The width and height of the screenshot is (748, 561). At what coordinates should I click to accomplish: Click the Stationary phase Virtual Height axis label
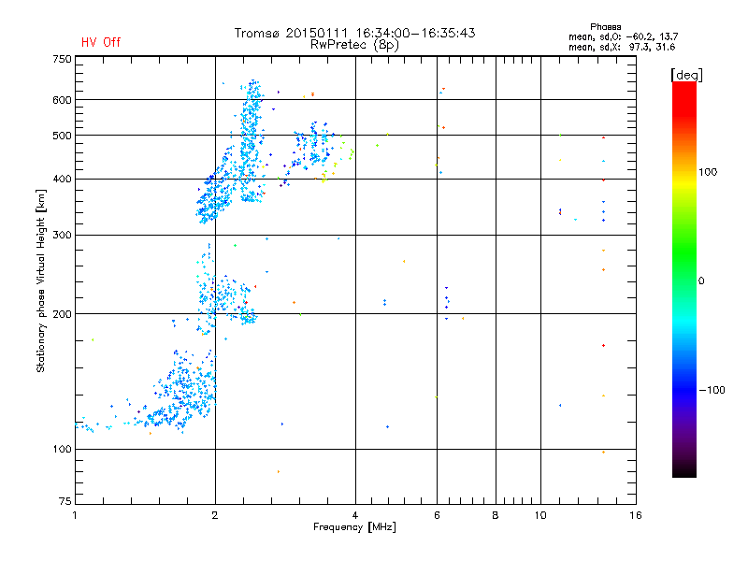pyautogui.click(x=41, y=281)
